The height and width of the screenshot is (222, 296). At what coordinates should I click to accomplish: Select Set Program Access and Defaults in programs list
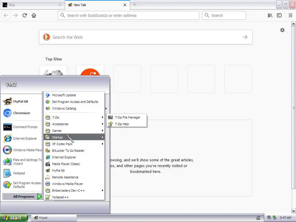tap(74, 102)
